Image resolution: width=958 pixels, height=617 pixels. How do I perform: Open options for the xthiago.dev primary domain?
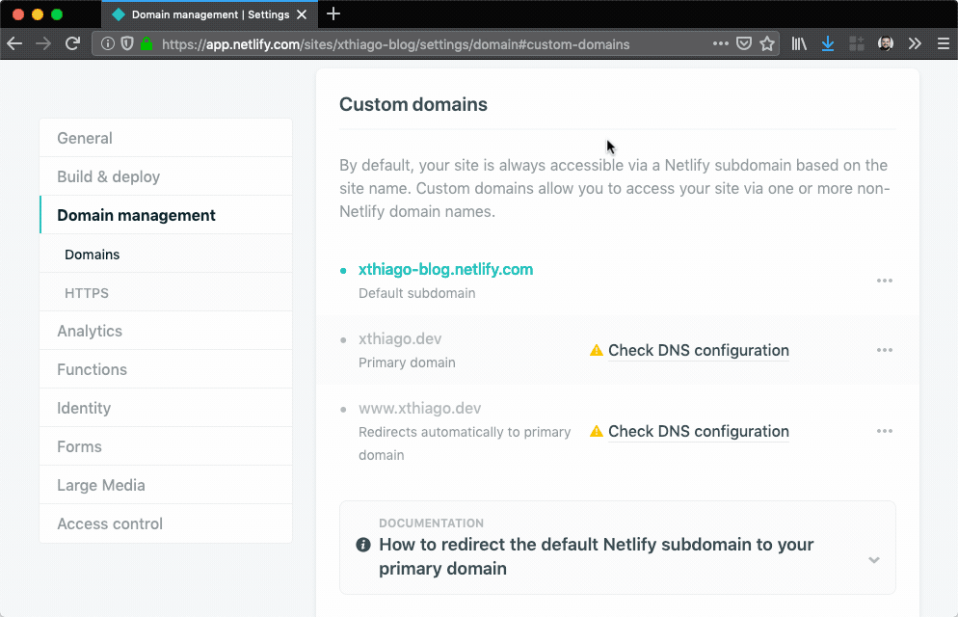coord(884,350)
